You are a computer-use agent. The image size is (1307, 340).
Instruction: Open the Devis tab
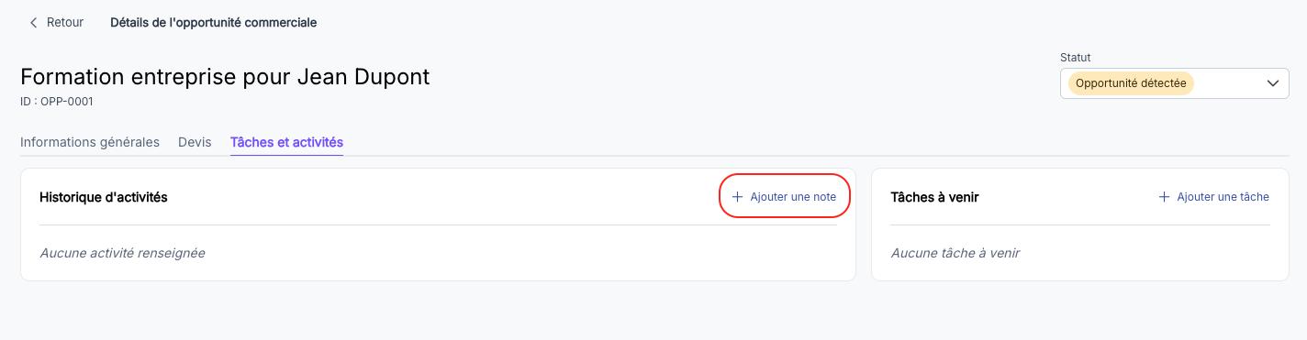195,142
